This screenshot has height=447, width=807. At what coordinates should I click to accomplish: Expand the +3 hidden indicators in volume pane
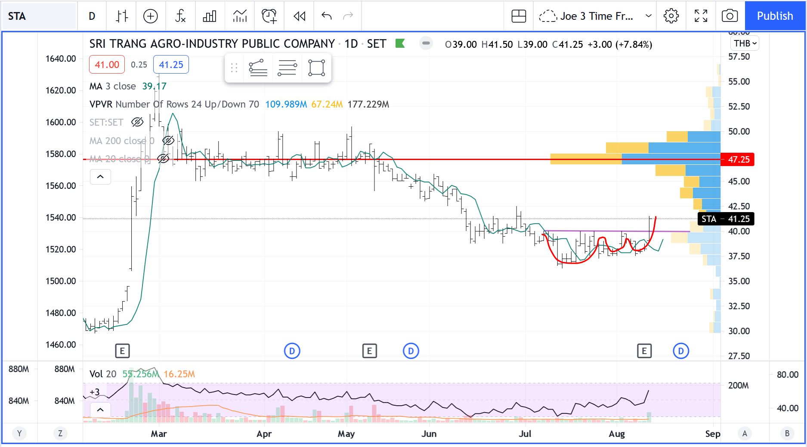coord(95,392)
